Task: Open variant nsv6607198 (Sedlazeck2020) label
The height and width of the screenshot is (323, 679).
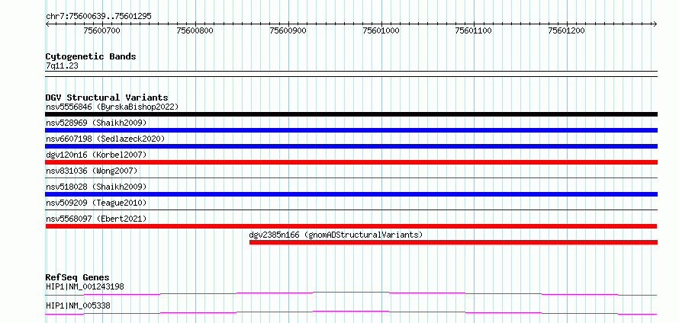Action: [105, 139]
